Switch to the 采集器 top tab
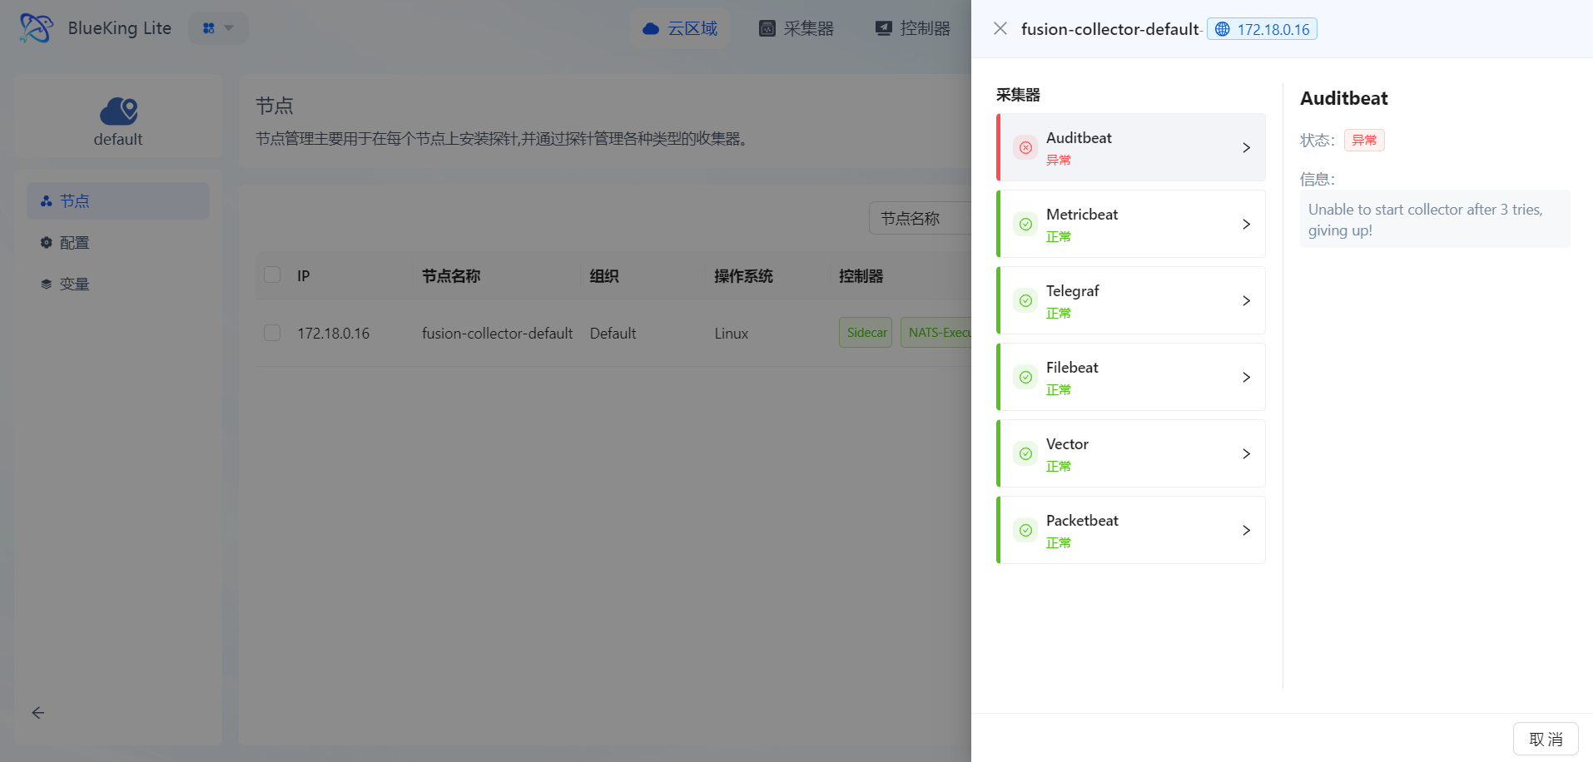 [x=796, y=29]
